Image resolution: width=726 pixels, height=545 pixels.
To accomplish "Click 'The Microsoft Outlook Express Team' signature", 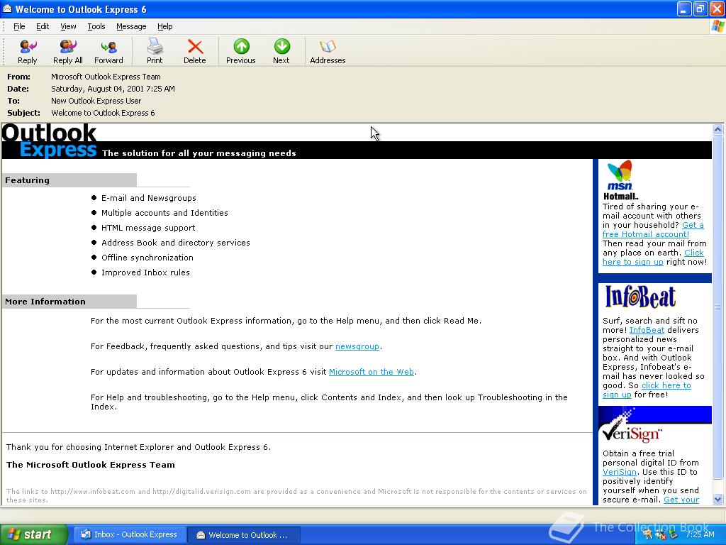I will point(91,465).
